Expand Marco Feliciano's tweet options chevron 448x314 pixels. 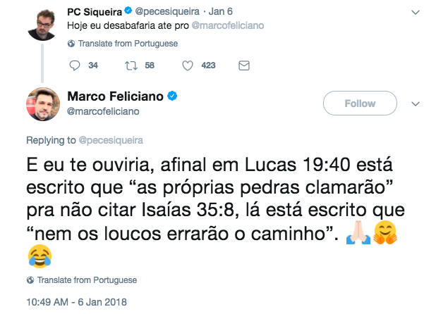click(416, 103)
